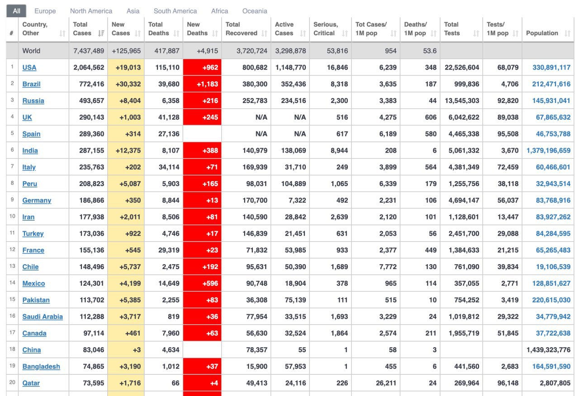Open the Peru country link
The width and height of the screenshot is (579, 396).
(30, 184)
